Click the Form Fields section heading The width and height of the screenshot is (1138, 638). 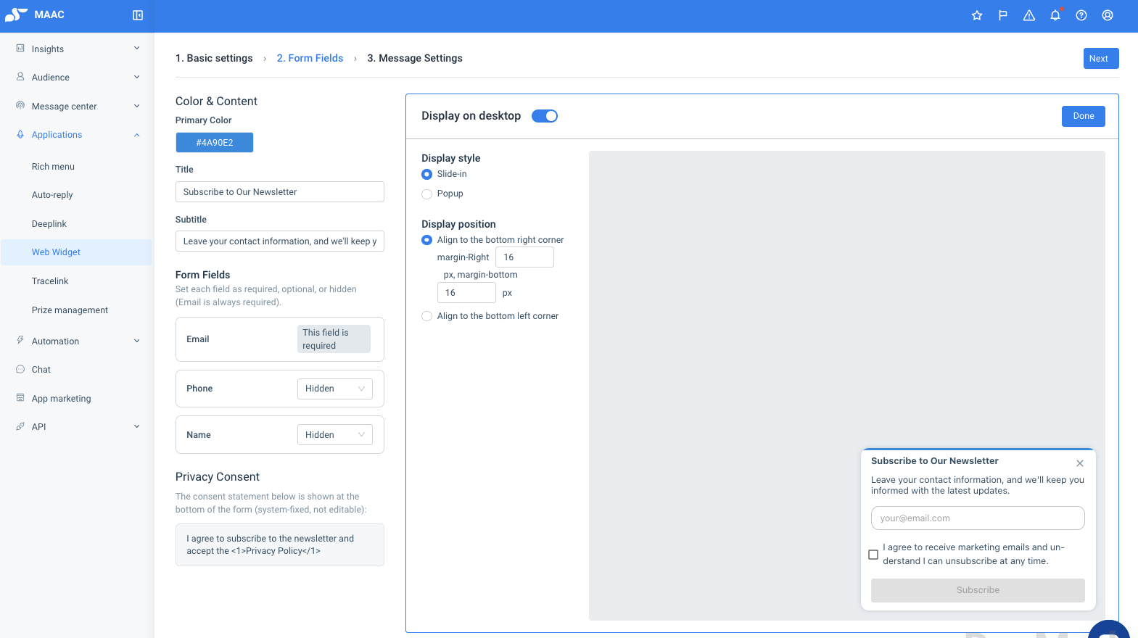[202, 275]
